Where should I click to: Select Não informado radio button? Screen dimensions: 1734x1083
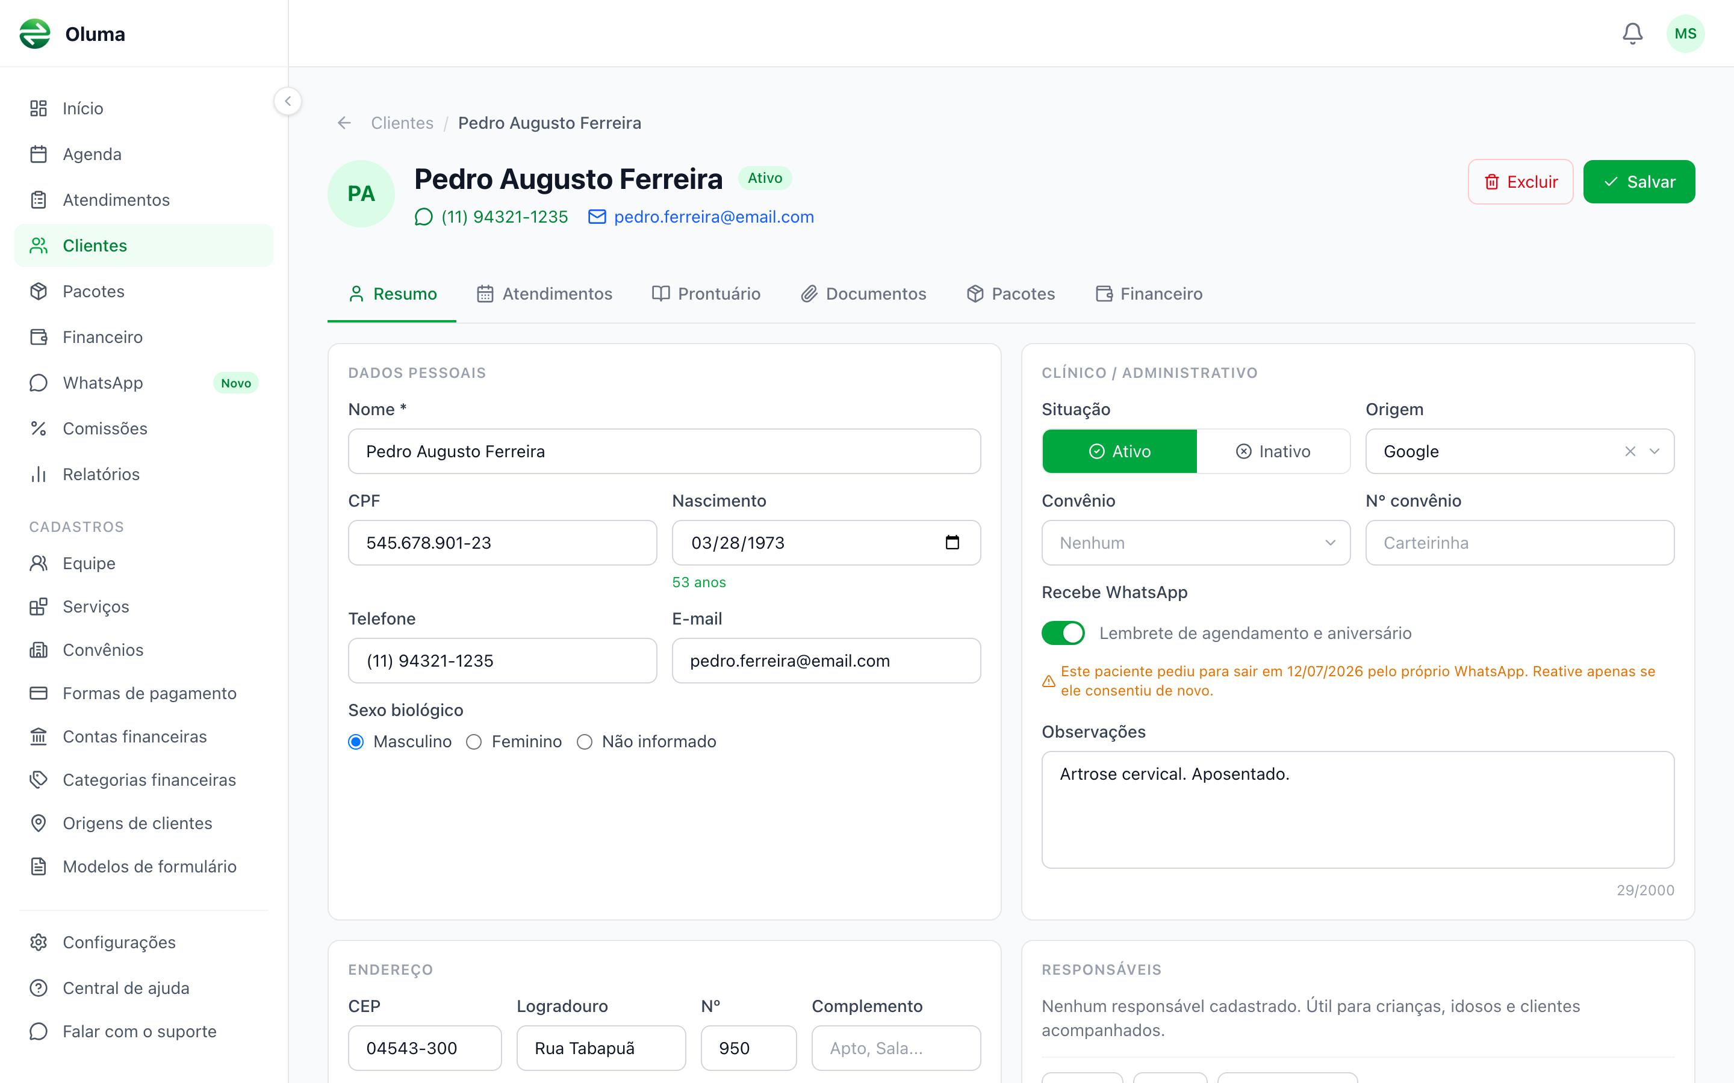pos(585,742)
